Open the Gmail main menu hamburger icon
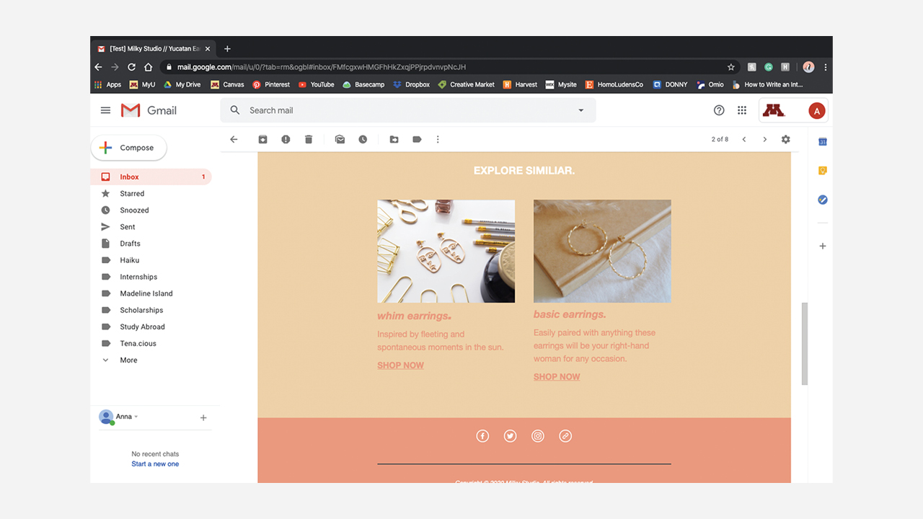Viewport: 923px width, 519px height. tap(105, 110)
